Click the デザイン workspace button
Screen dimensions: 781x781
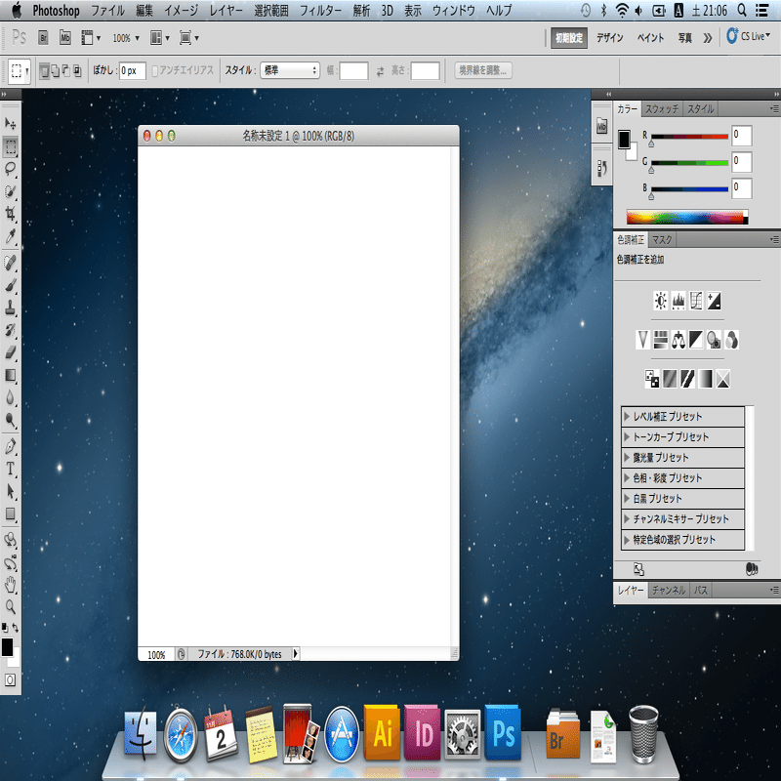(x=608, y=36)
